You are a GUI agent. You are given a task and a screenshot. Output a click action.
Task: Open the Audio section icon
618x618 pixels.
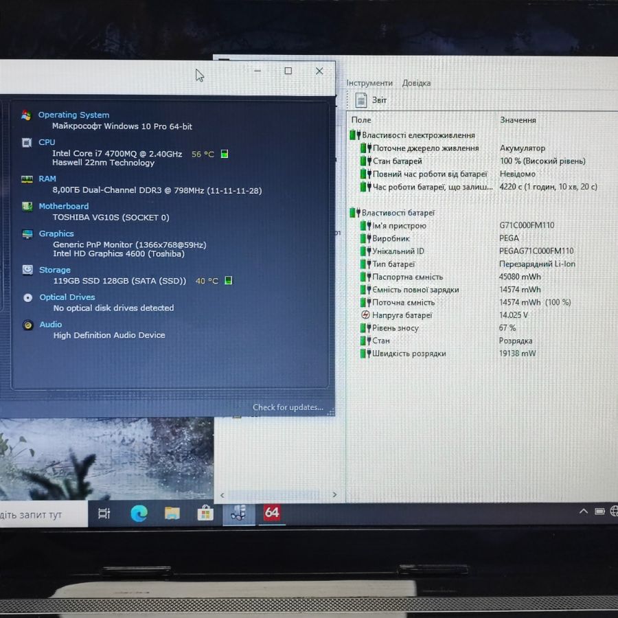[28, 325]
